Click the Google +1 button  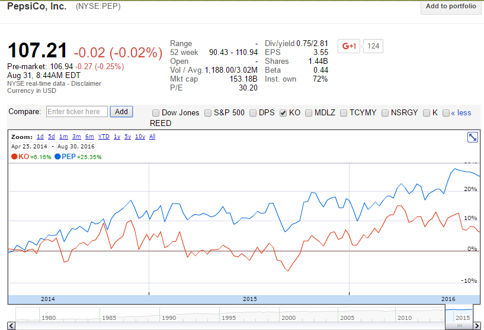click(x=349, y=46)
